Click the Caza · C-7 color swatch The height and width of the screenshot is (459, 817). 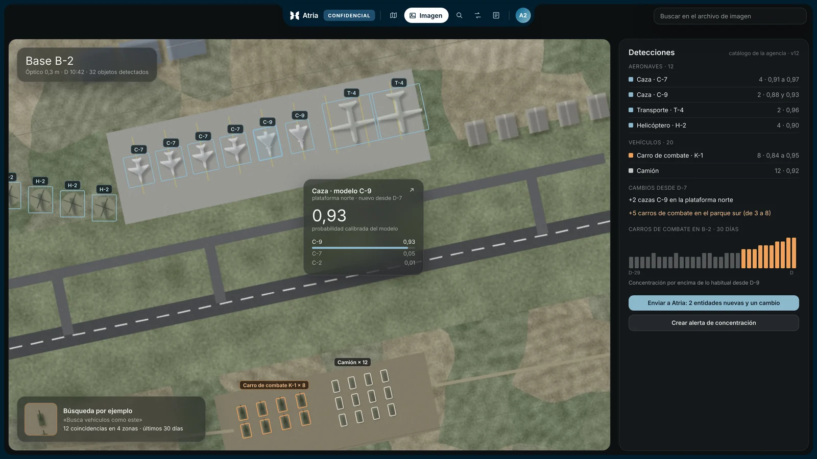click(x=631, y=80)
